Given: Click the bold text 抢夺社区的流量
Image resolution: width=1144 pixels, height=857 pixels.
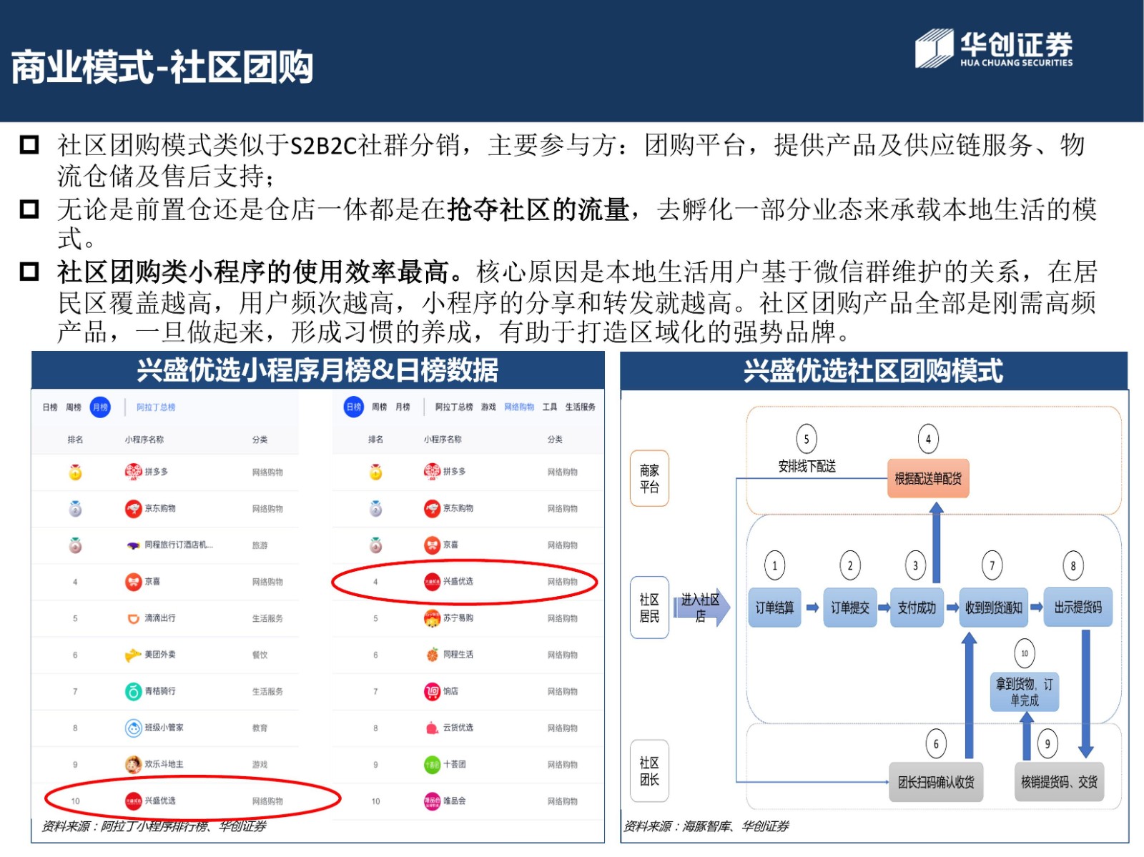Looking at the screenshot, I should click(x=538, y=209).
